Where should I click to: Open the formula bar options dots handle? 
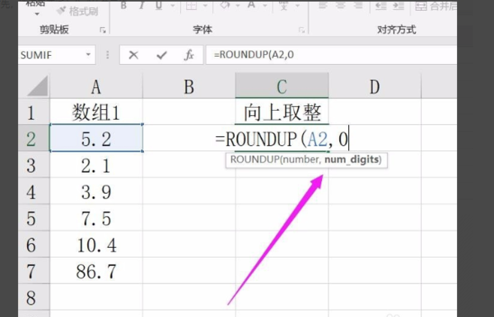(107, 55)
